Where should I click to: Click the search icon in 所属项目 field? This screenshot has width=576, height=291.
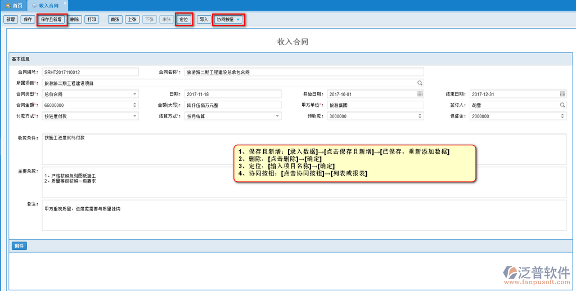pos(420,83)
